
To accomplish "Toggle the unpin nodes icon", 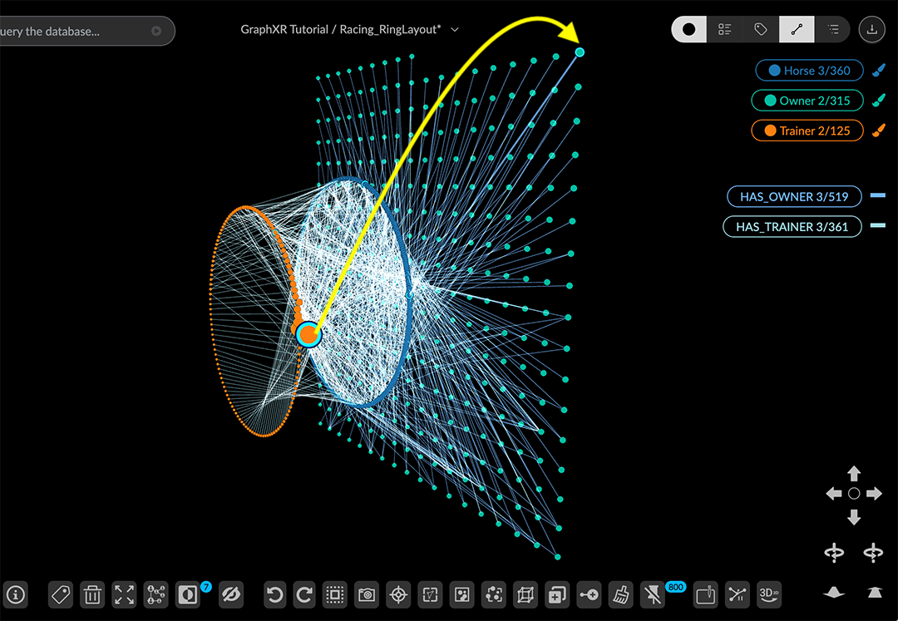I will coord(654,594).
